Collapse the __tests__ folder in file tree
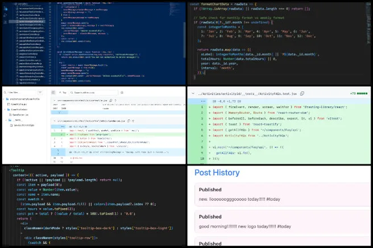Screen dimensions: 373x248 [x=6, y=120]
